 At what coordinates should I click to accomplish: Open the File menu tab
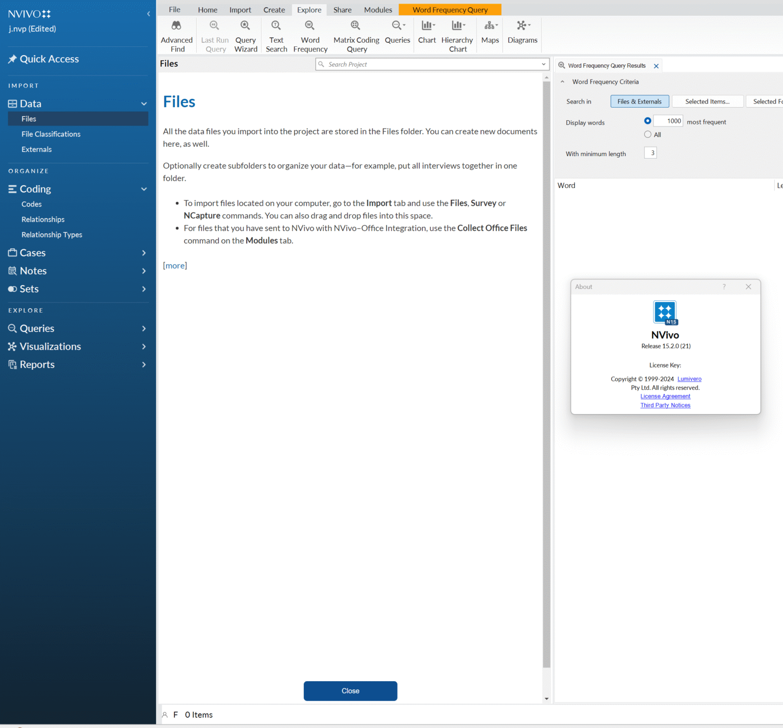174,10
